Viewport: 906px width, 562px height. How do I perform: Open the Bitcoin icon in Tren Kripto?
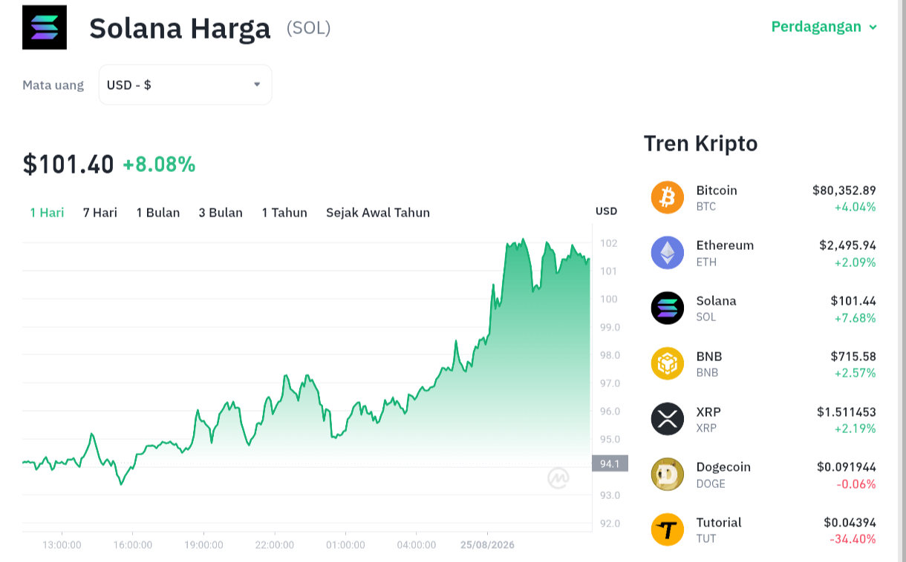coord(667,197)
